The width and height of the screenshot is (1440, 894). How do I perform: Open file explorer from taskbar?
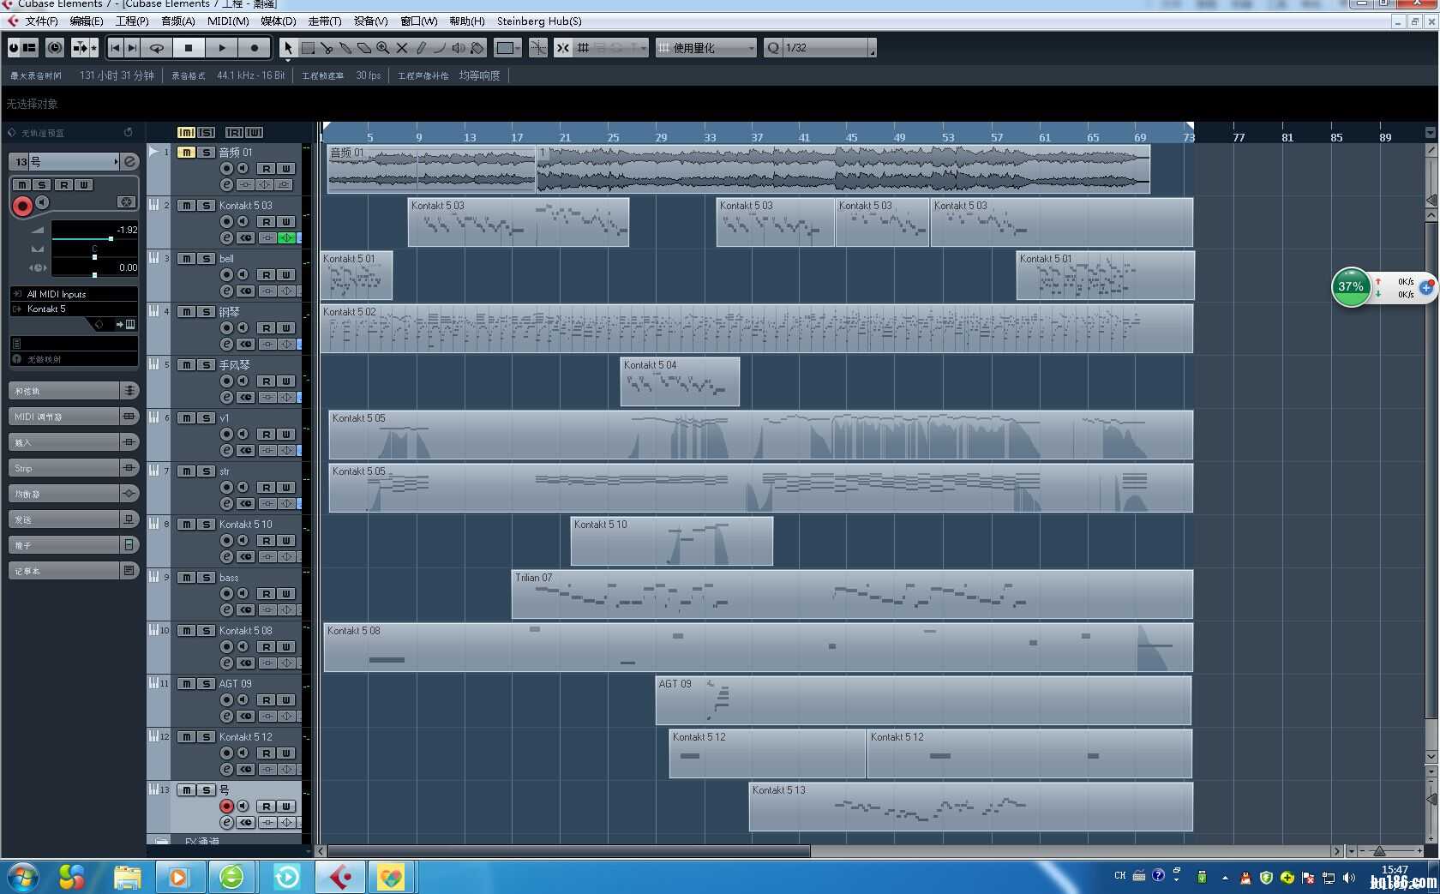128,877
